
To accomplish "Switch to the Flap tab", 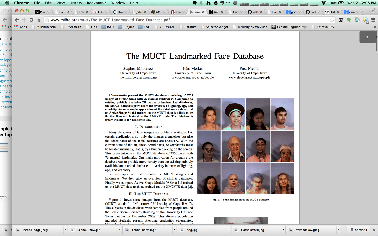I will 274,12.
